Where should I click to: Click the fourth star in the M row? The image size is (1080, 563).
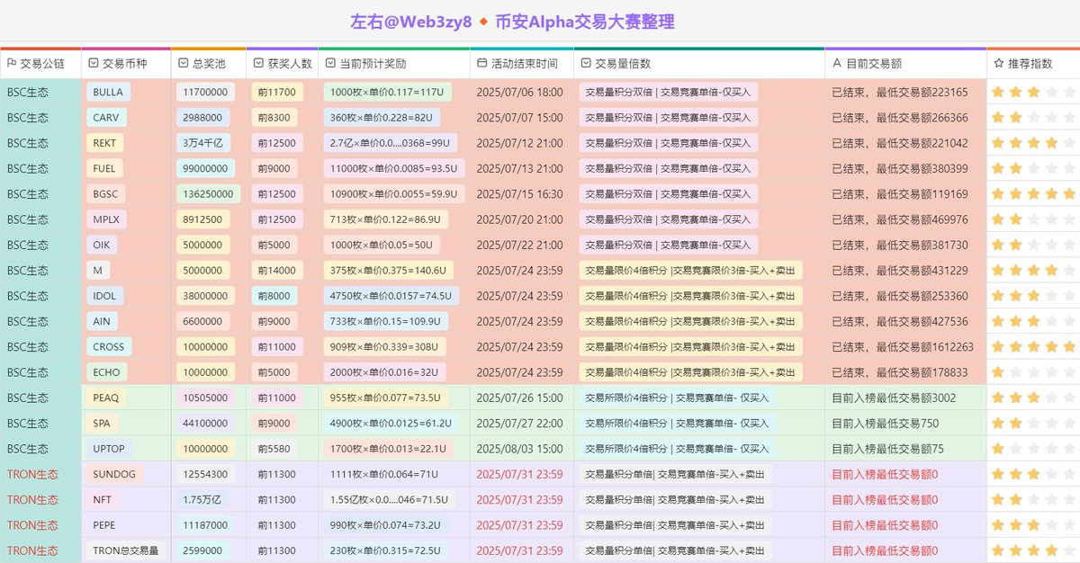[x=1051, y=270]
